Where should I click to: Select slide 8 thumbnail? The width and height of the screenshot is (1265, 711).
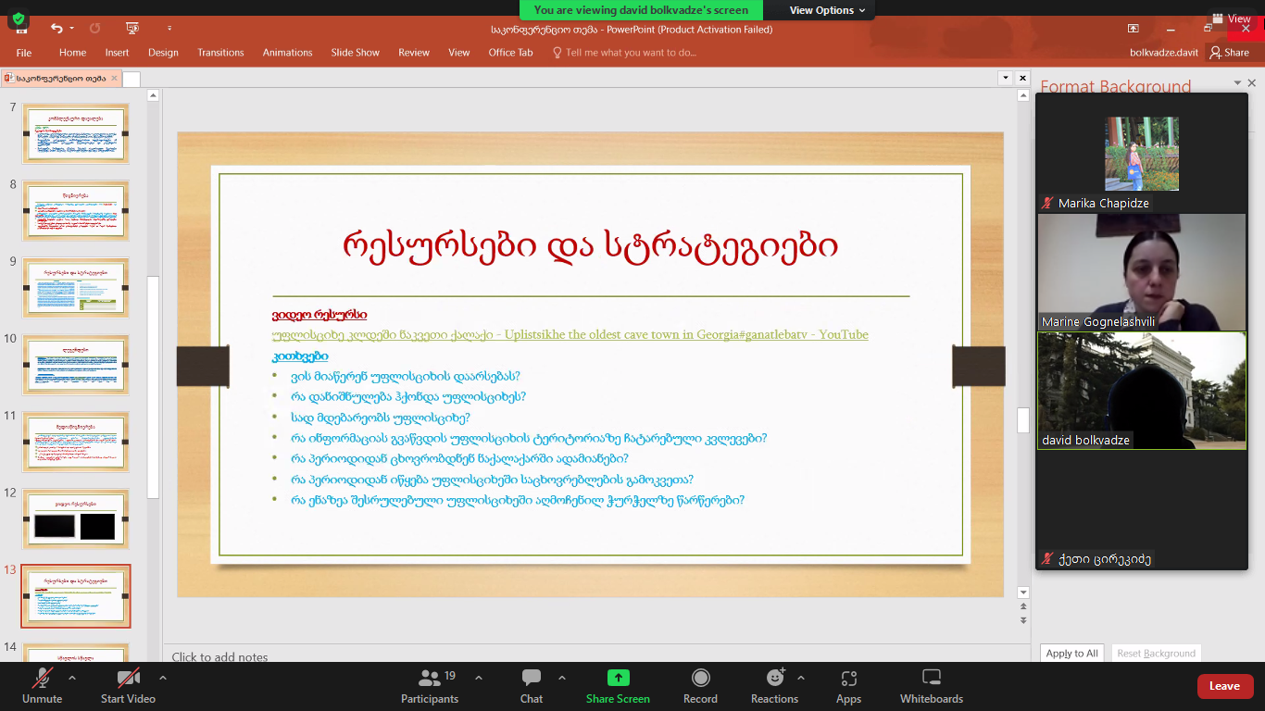(x=75, y=210)
